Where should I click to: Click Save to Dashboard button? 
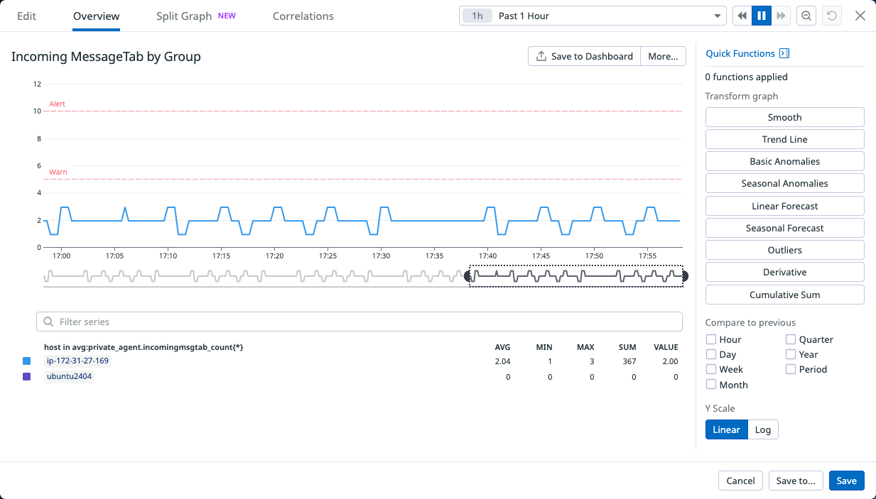tap(584, 56)
